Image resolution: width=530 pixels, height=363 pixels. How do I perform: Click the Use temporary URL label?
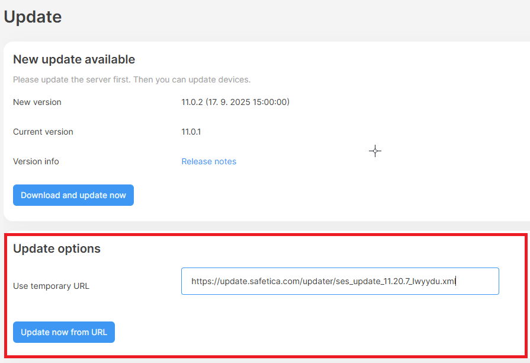tap(51, 286)
